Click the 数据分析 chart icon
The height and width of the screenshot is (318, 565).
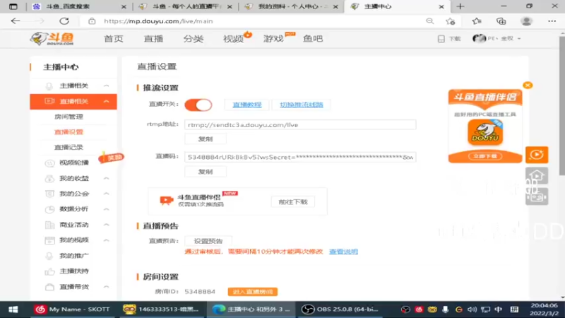click(x=49, y=209)
